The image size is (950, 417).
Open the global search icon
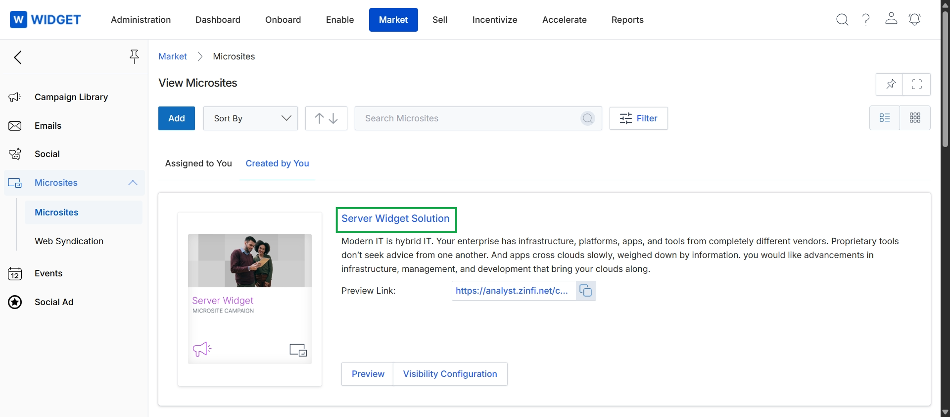[x=842, y=20]
